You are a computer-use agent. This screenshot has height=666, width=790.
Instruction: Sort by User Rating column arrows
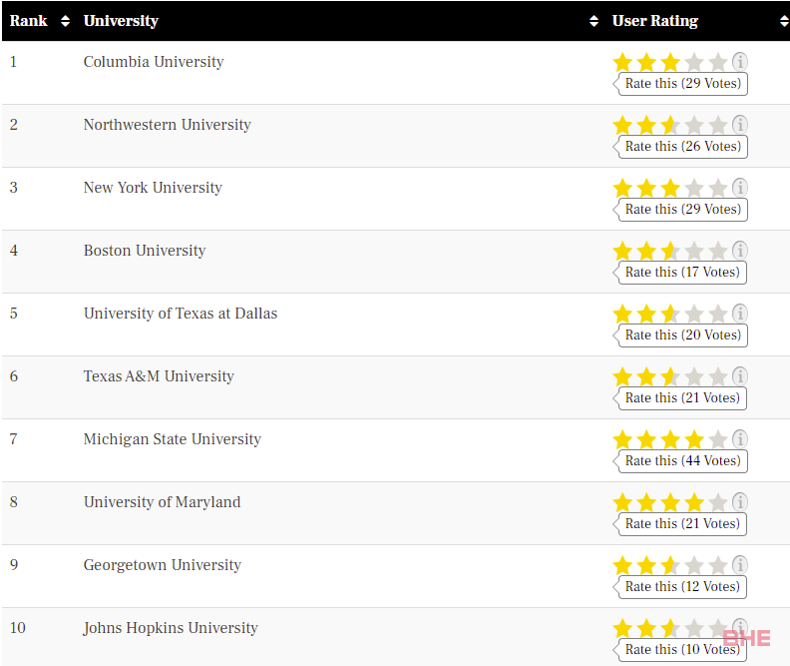(x=784, y=21)
